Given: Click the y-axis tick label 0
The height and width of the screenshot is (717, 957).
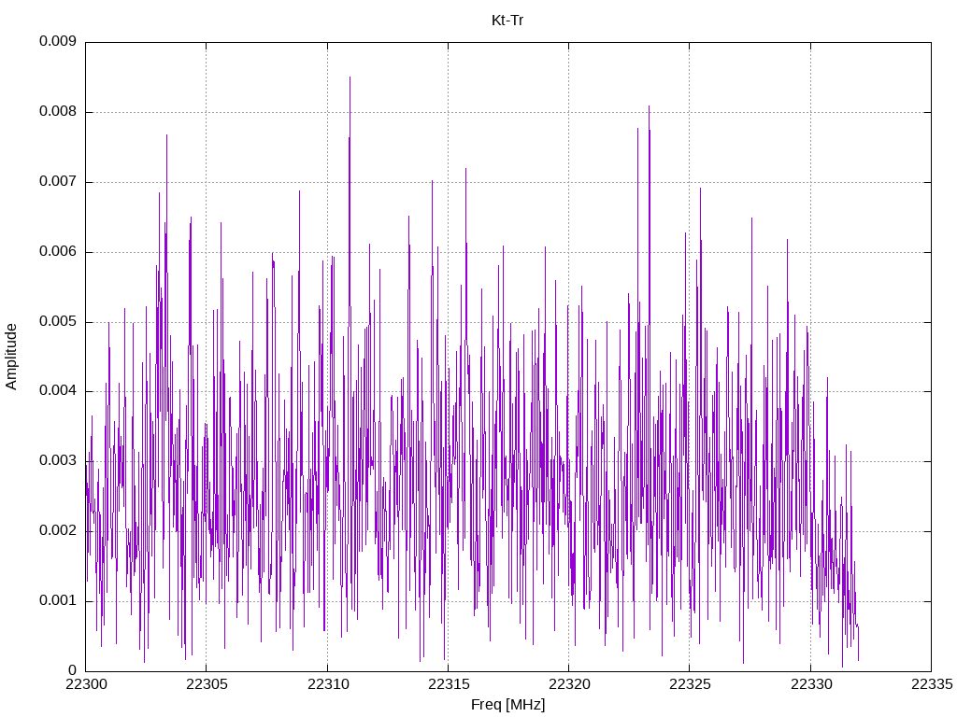Looking at the screenshot, I should [x=73, y=670].
